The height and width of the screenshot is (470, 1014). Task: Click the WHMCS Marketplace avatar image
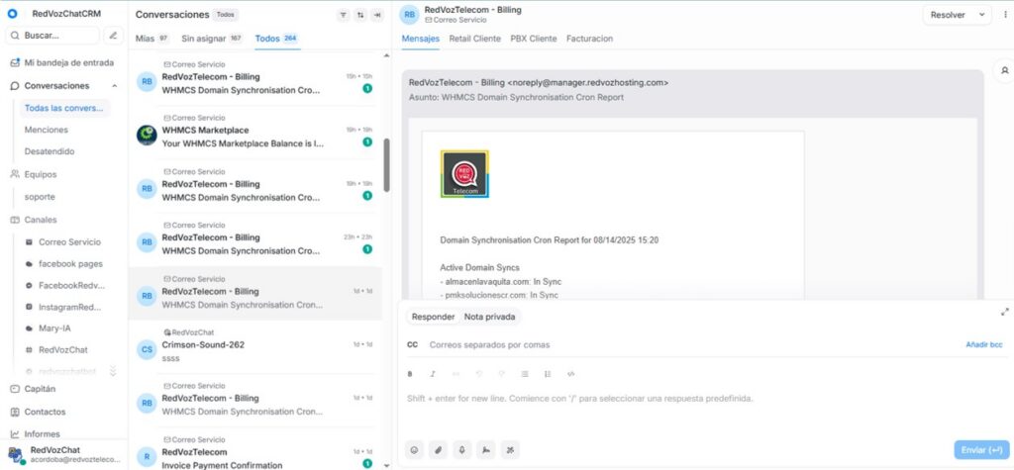147,136
